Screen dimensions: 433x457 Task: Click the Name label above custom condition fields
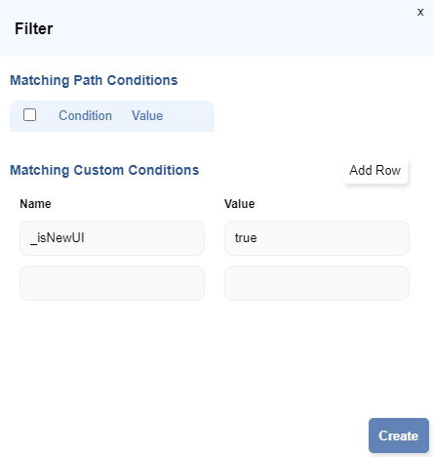(x=35, y=204)
